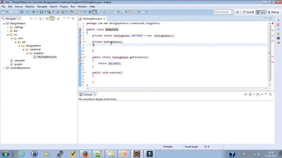The height and width of the screenshot is (158, 282).
Task: Open the dropdown arrow next to the Run button
Action: (x=45, y=12)
